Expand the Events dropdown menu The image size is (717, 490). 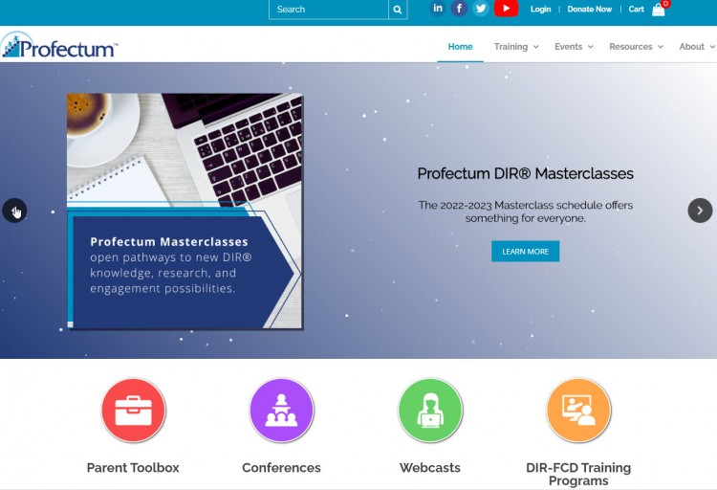(x=574, y=47)
